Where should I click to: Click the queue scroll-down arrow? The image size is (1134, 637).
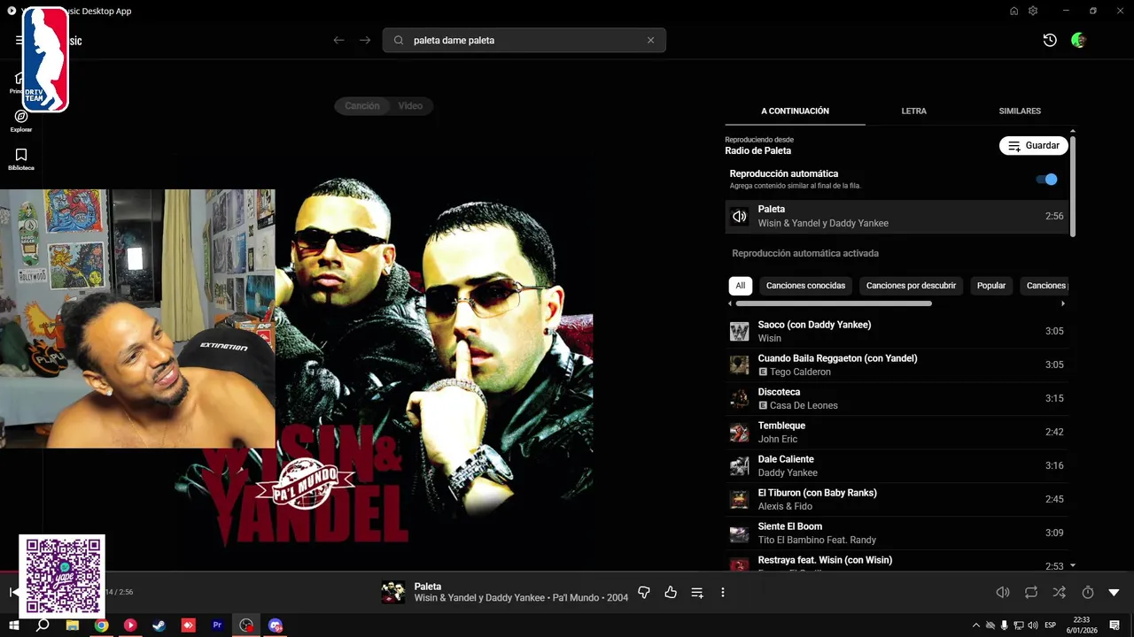coord(1073,565)
